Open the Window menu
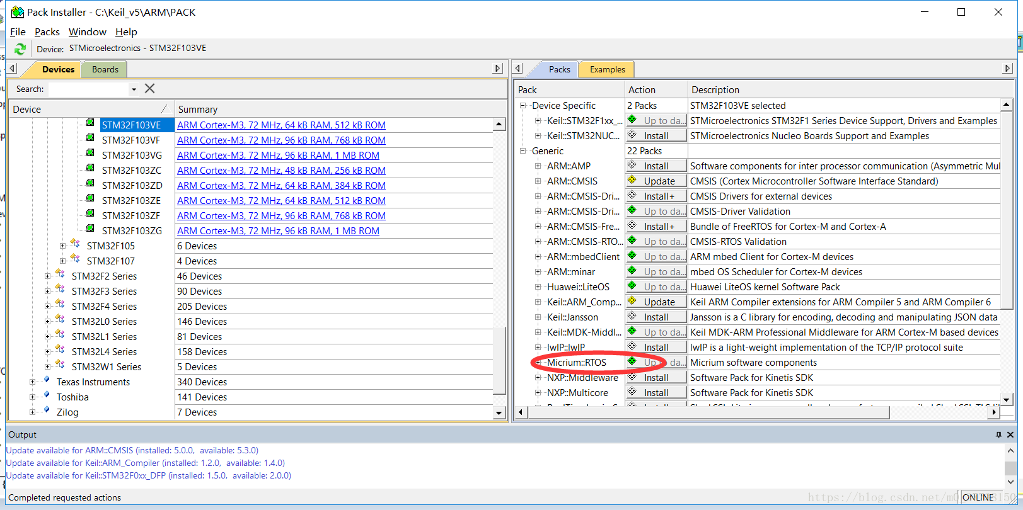Screen dimensions: 1023x510 pos(88,31)
